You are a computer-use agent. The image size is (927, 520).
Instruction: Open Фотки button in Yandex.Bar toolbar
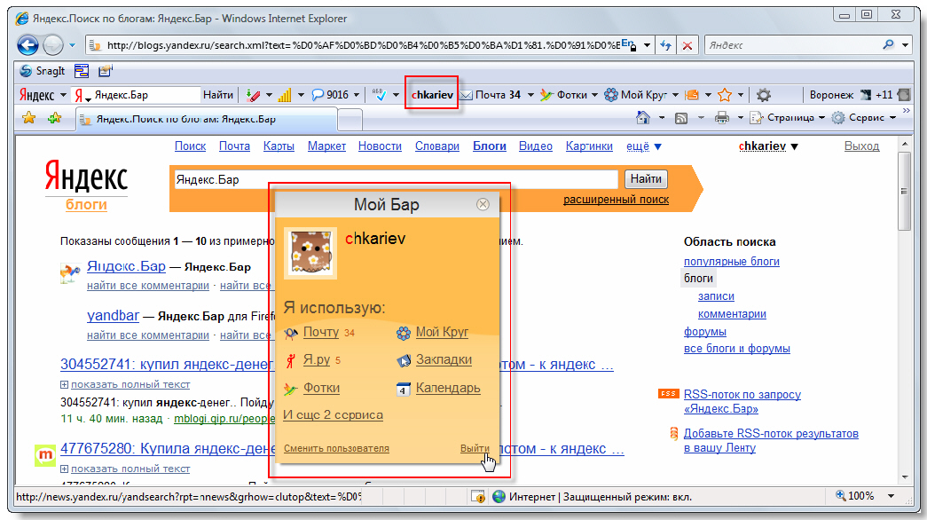point(563,95)
